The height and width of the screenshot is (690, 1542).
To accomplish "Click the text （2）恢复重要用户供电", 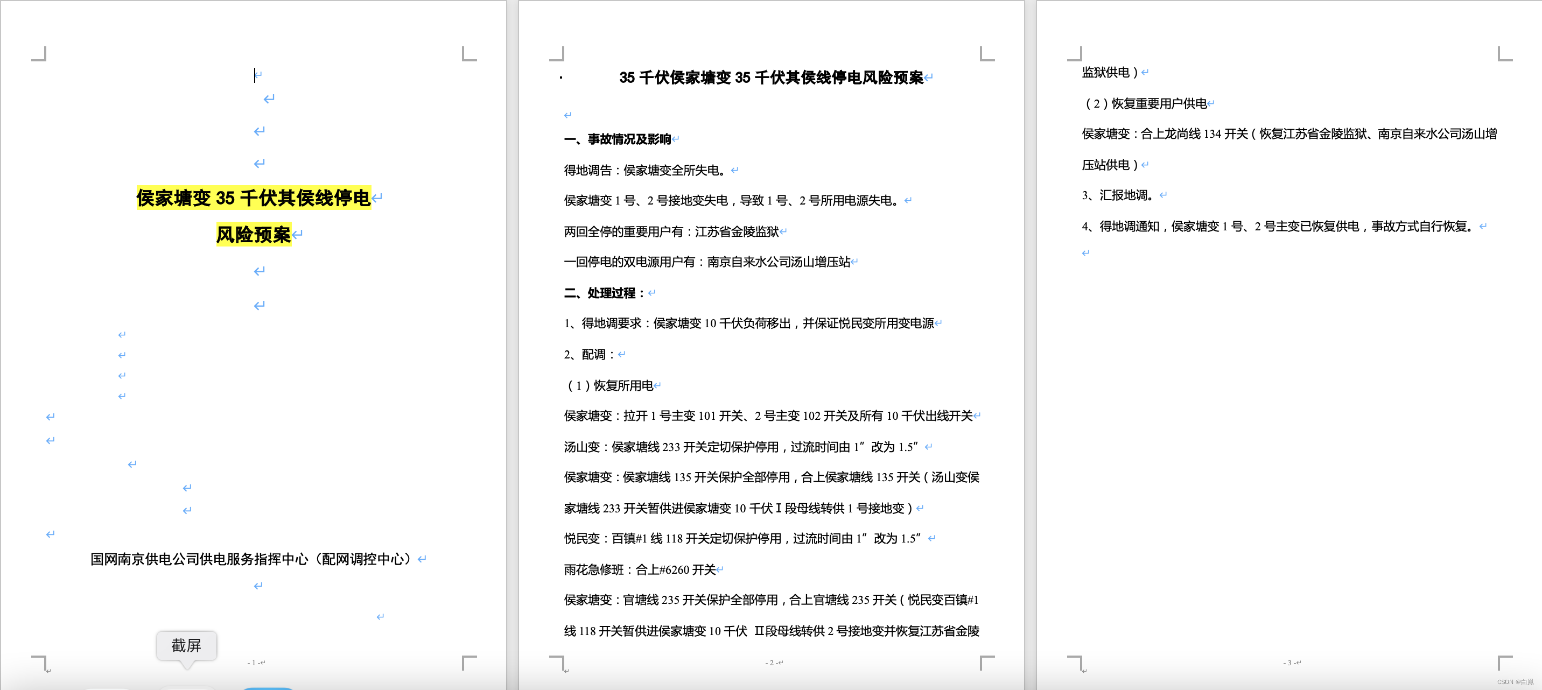I will click(x=1145, y=103).
